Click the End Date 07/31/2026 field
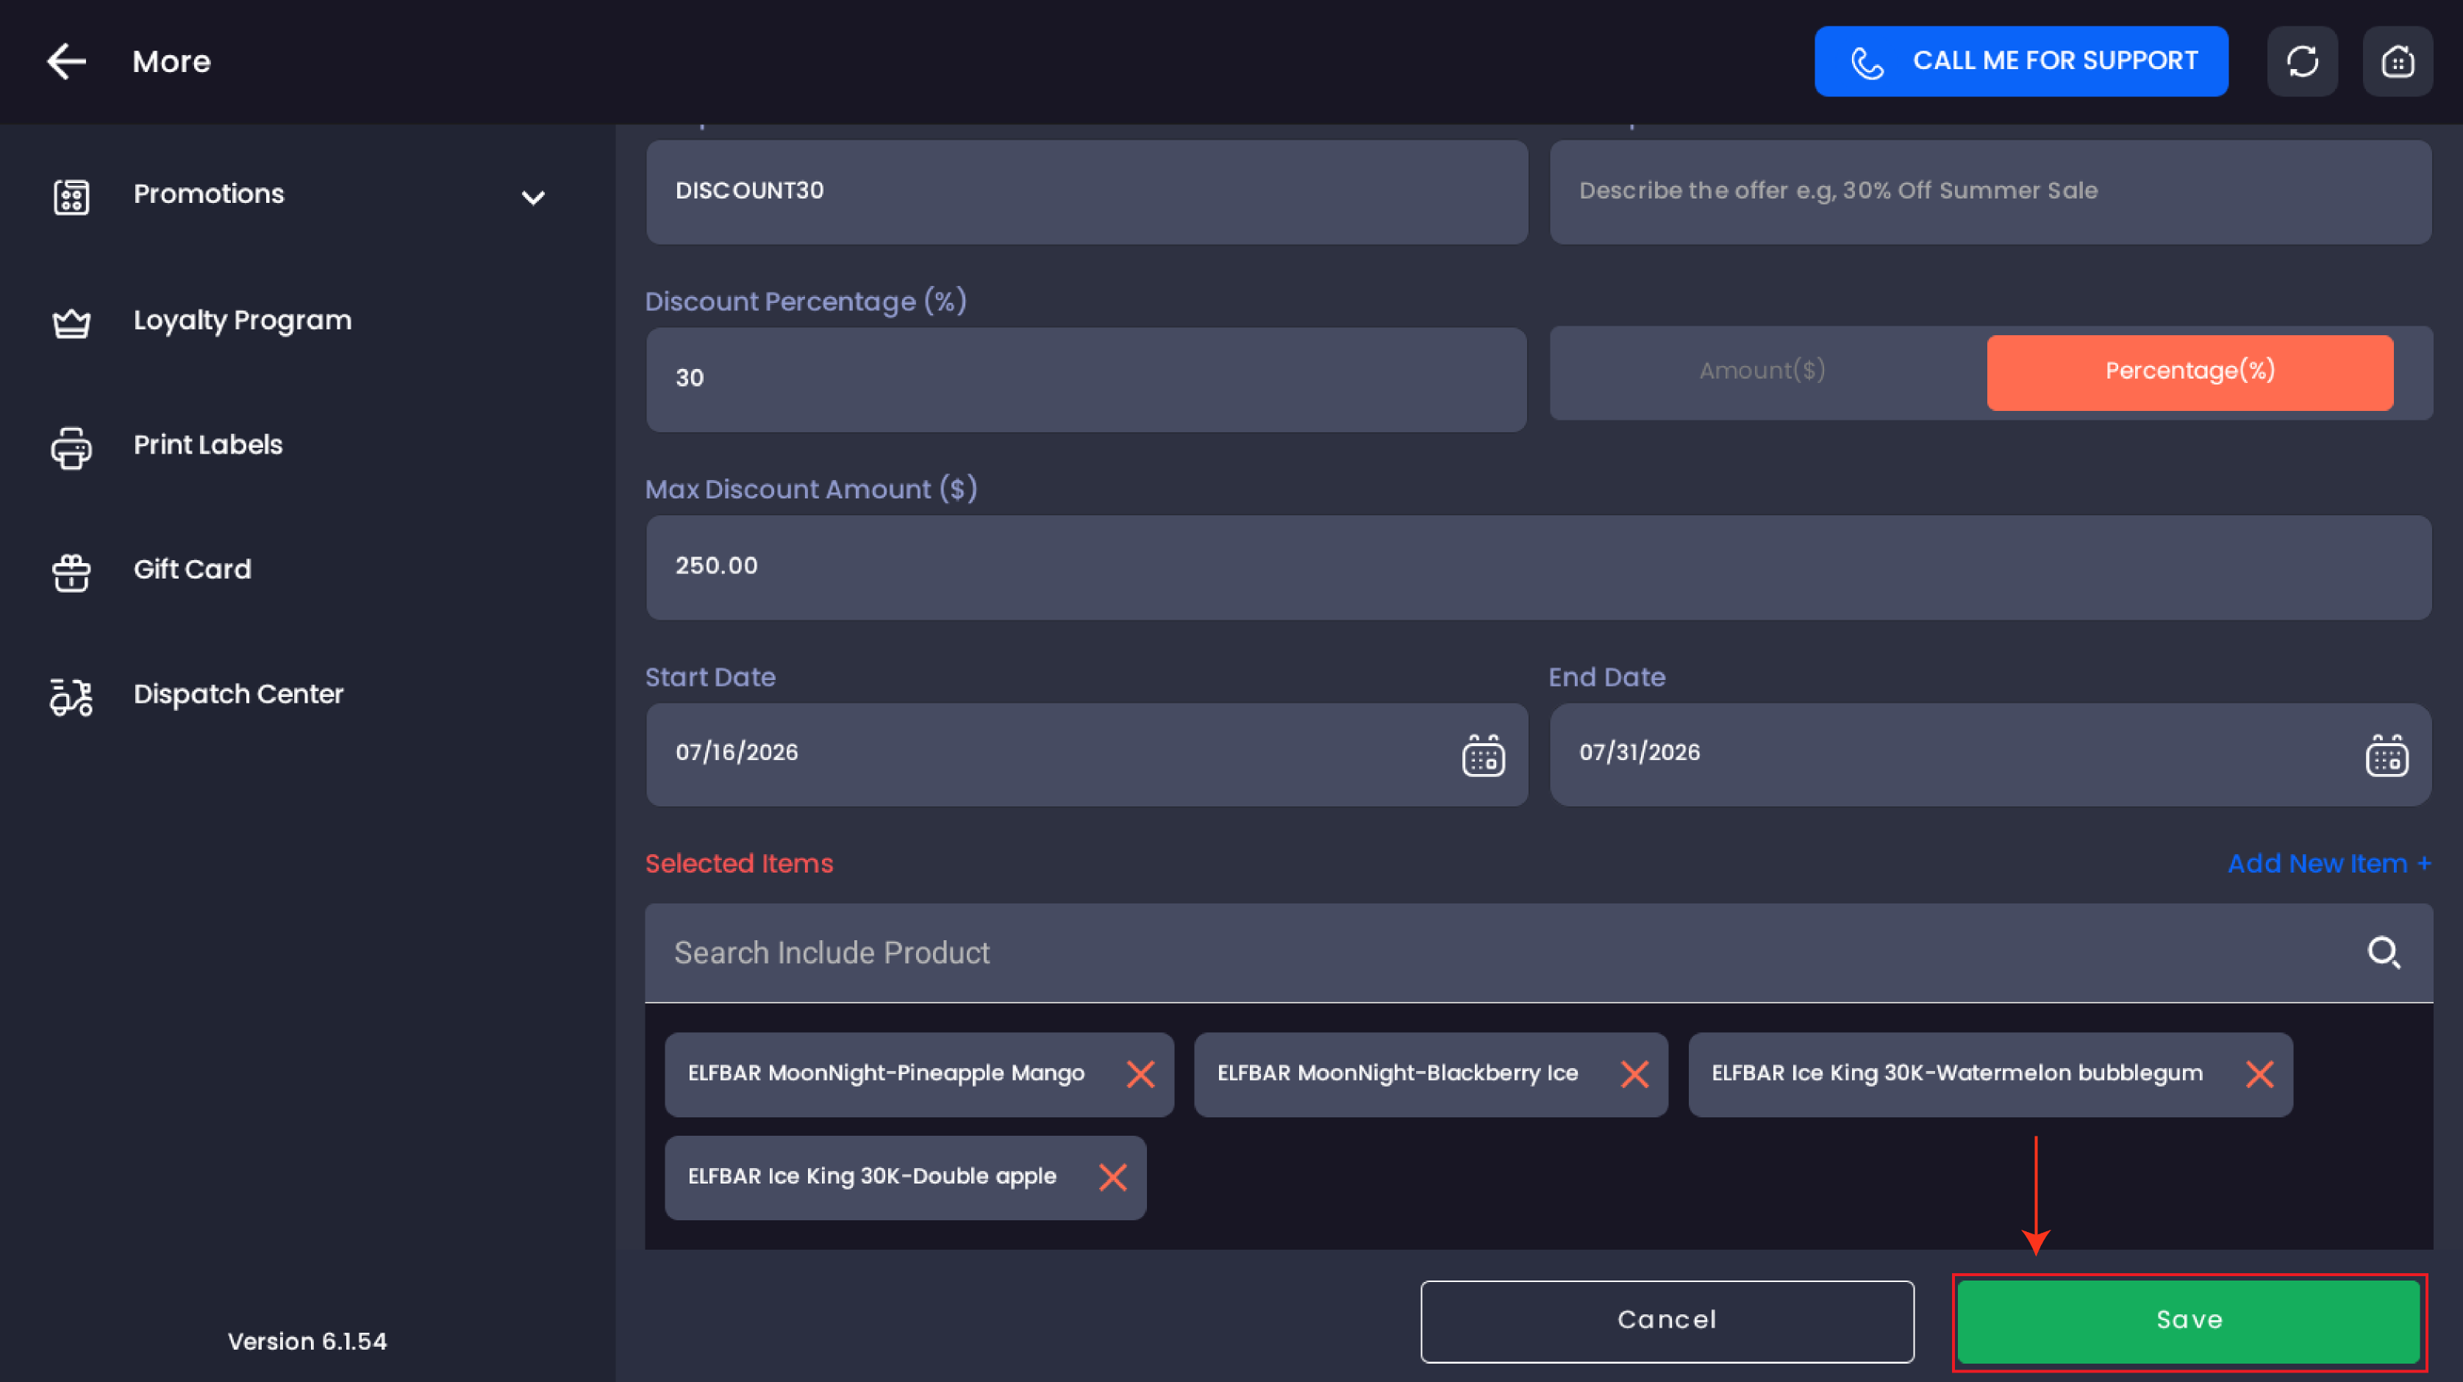Image resolution: width=2463 pixels, height=1382 pixels. (x=1990, y=754)
